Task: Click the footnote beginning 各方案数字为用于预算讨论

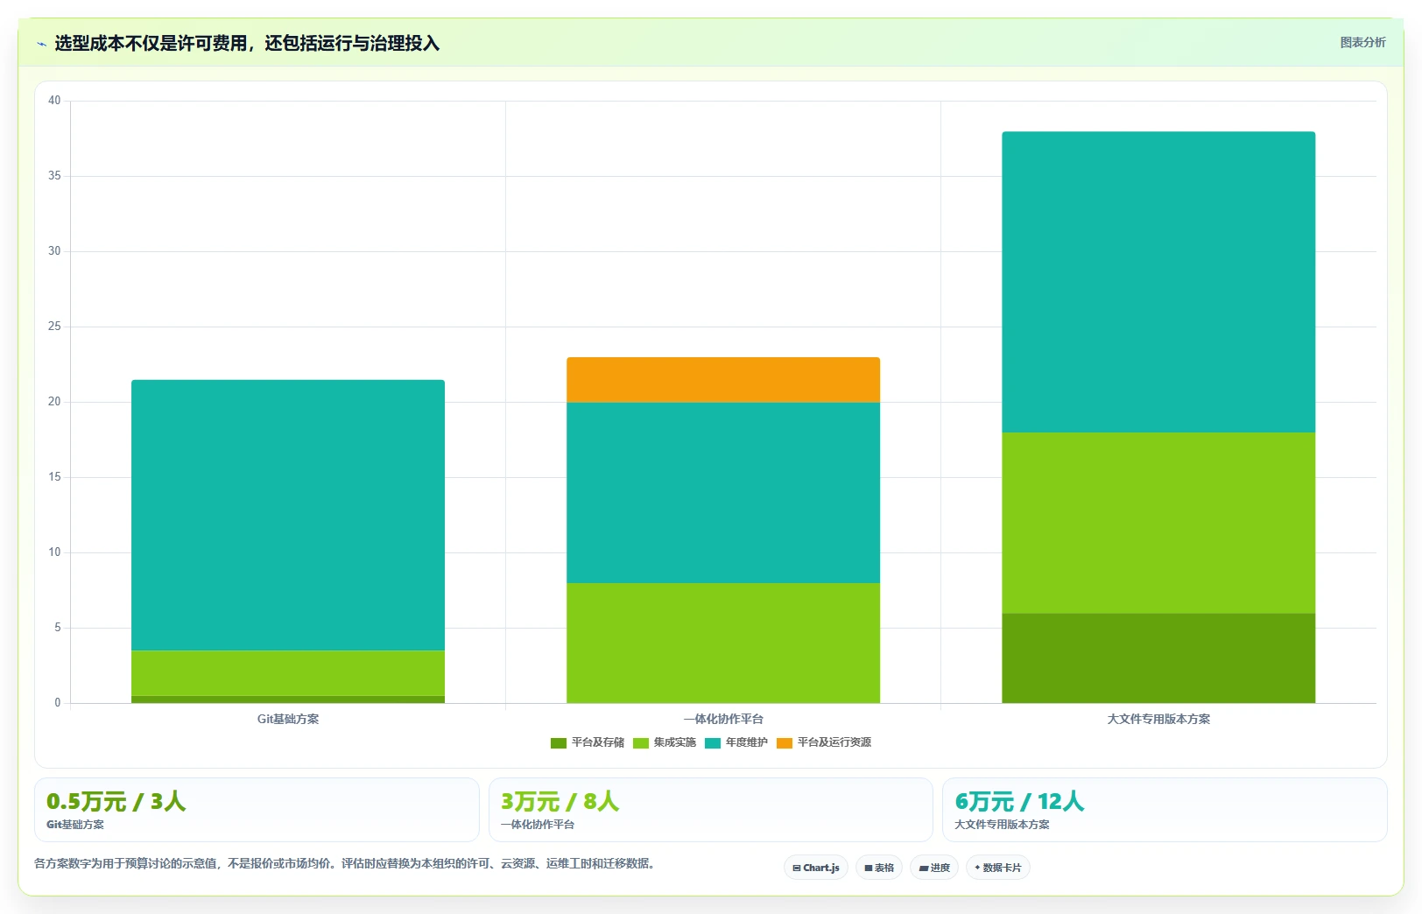Action: 346,863
